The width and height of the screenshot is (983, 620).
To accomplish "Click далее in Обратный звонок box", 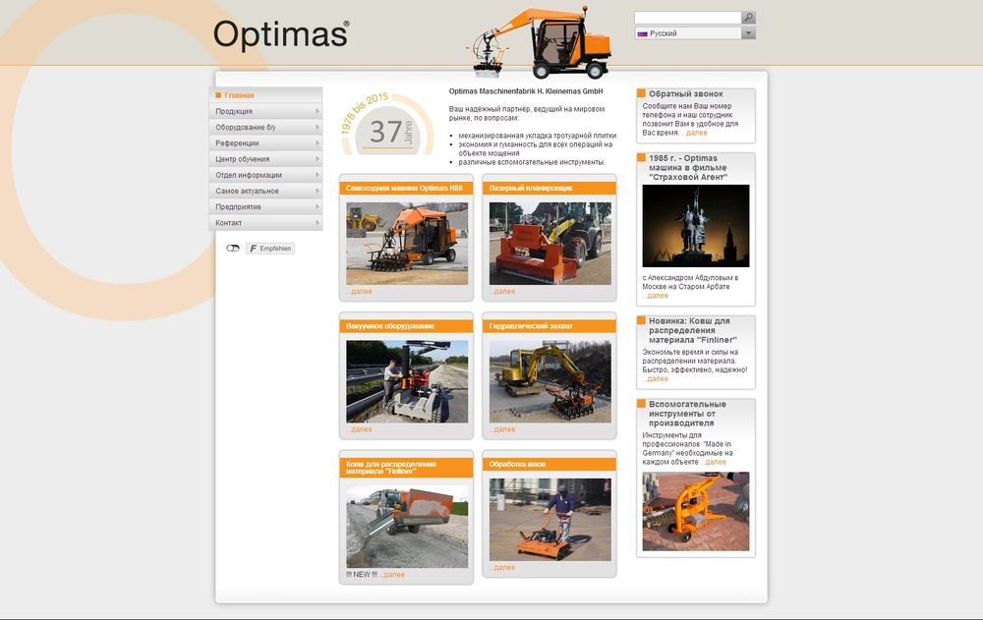I will 695,133.
